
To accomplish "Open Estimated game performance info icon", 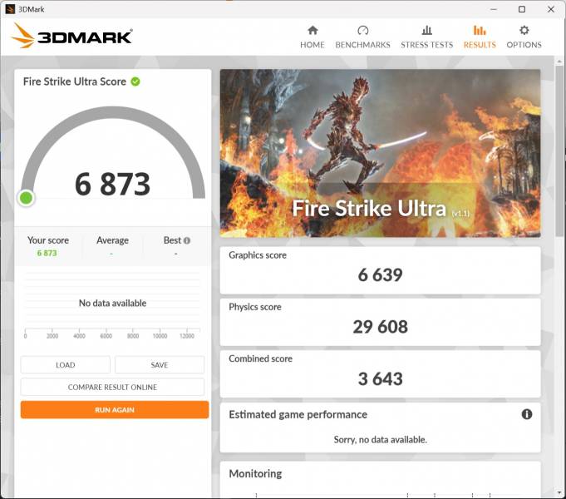I will point(527,414).
